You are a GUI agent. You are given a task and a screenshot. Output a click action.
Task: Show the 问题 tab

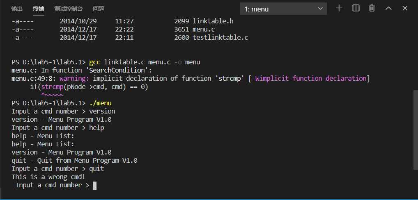click(99, 9)
